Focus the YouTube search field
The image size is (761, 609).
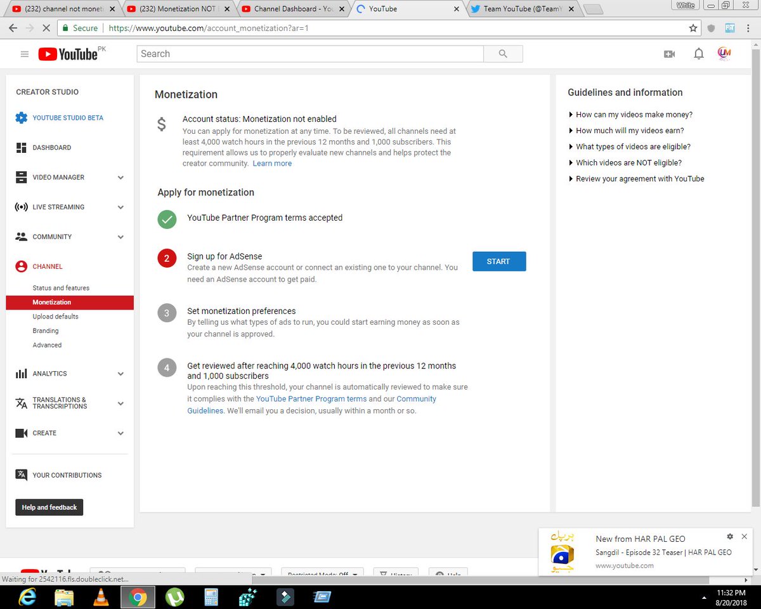coord(310,54)
